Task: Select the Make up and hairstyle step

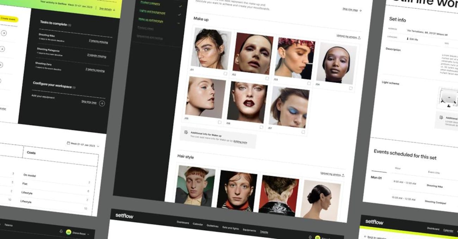Action: pyautogui.click(x=151, y=20)
